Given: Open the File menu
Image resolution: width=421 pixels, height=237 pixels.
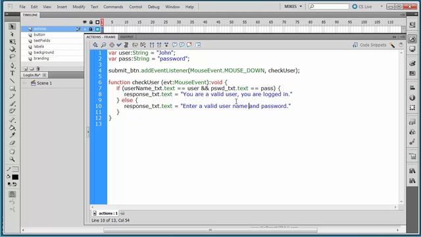Looking at the screenshot, I should click(22, 7).
